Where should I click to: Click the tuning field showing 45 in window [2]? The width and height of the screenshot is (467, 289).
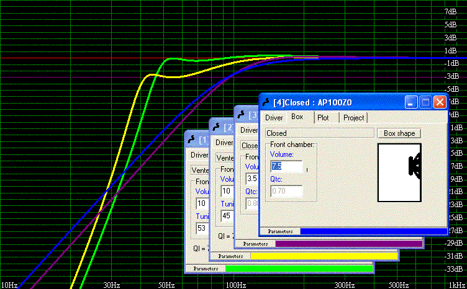point(227,216)
